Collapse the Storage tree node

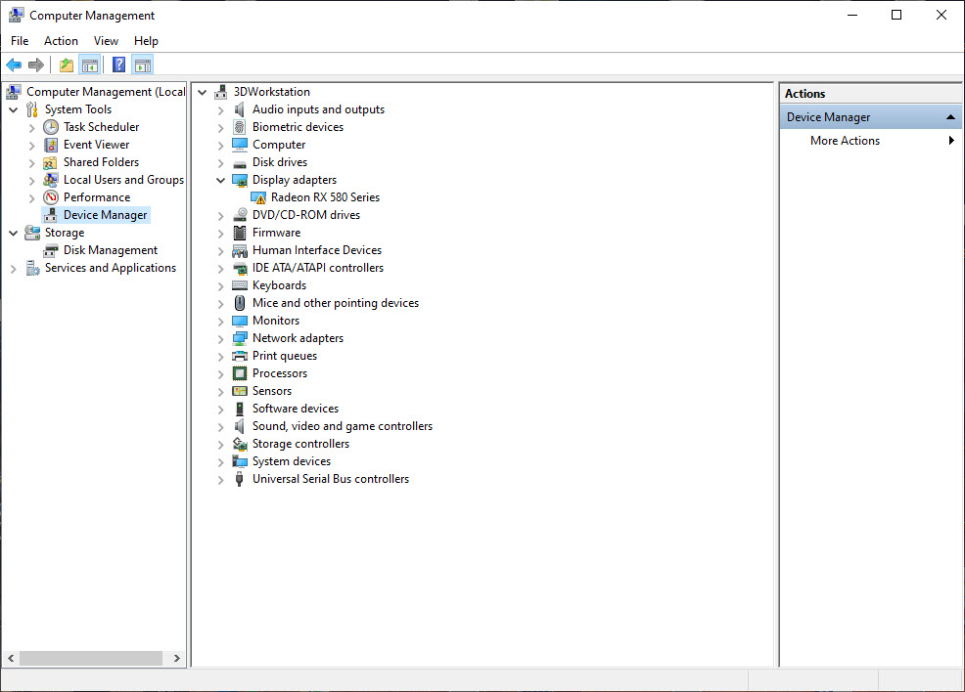tap(13, 233)
